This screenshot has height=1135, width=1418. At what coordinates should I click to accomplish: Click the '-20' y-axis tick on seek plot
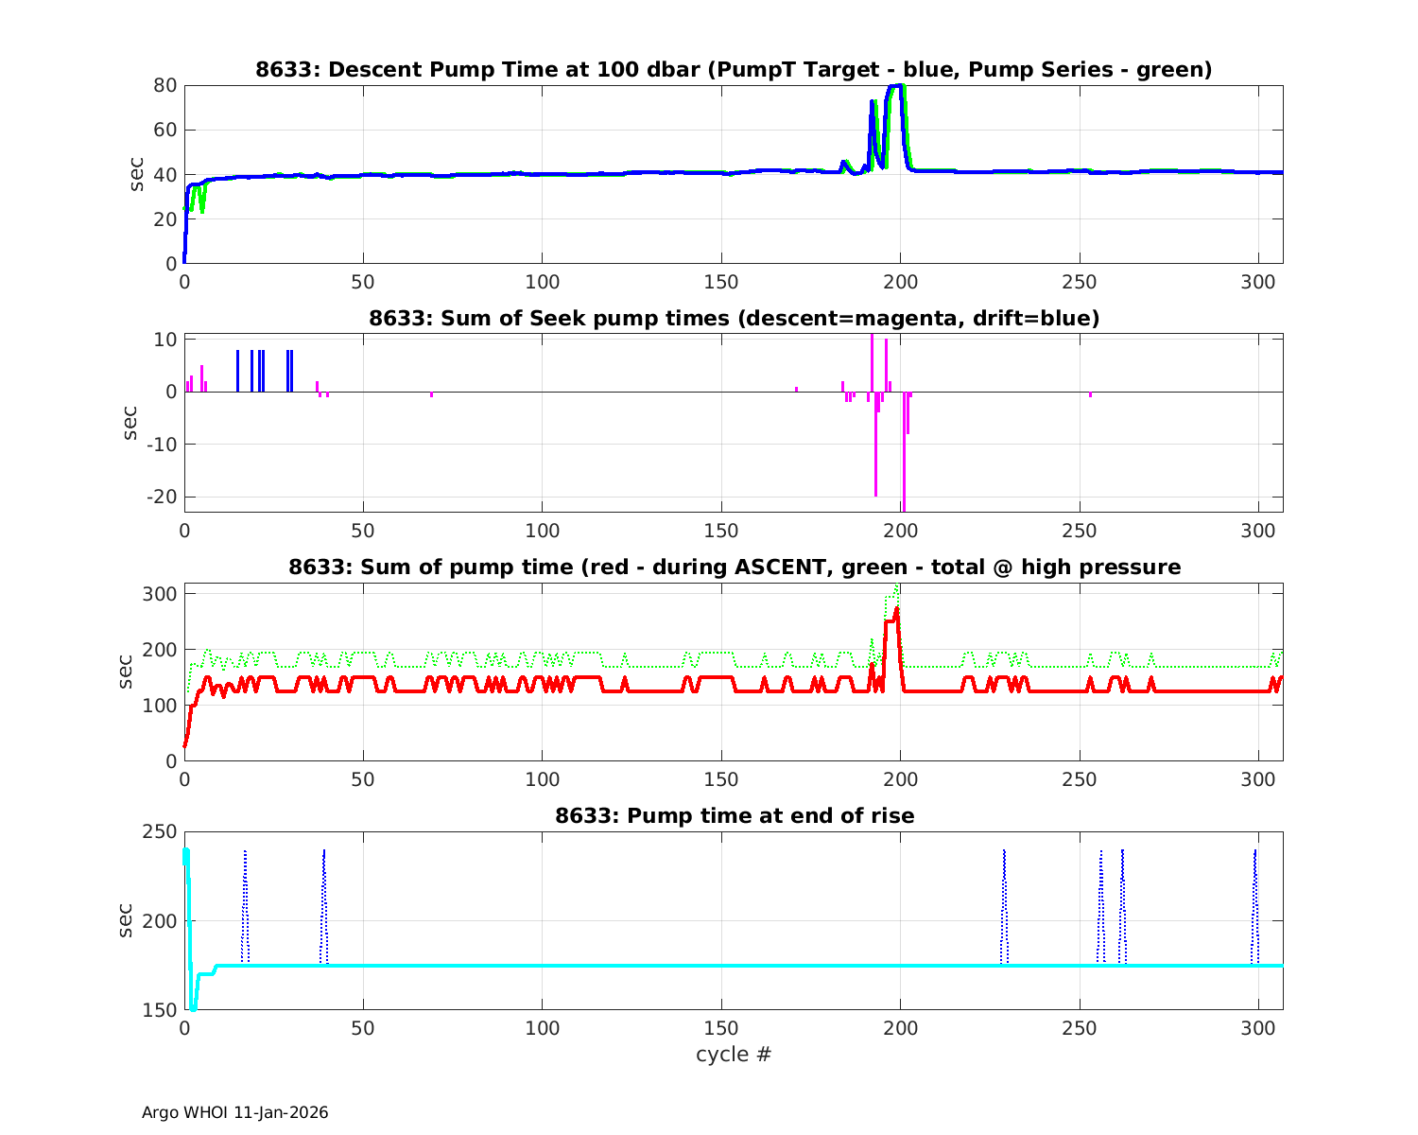tap(162, 497)
